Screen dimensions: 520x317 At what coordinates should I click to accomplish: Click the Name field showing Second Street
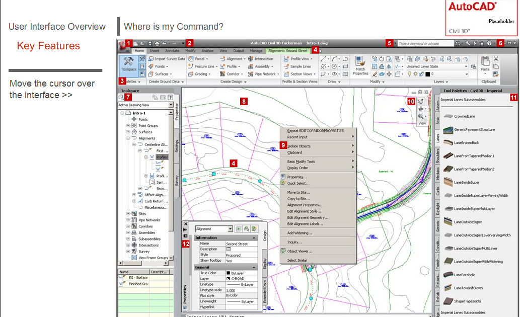242,244
